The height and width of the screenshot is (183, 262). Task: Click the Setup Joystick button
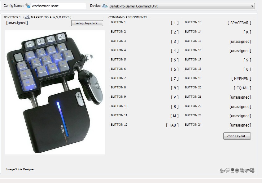(87, 23)
